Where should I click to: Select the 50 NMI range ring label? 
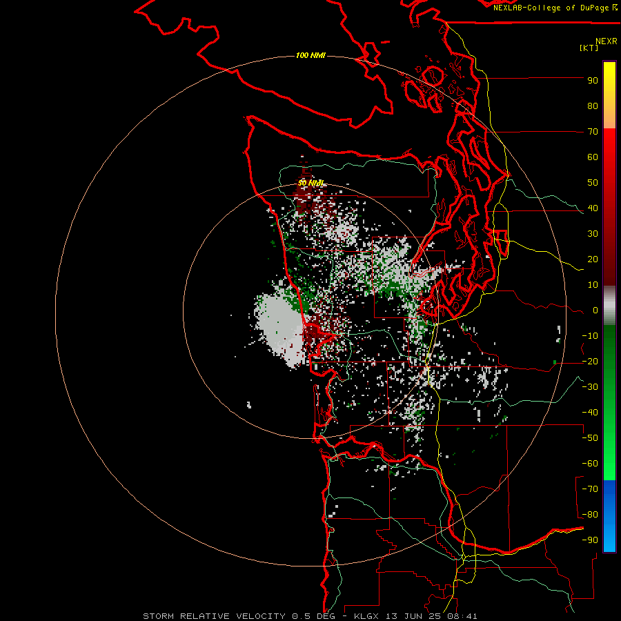click(310, 184)
